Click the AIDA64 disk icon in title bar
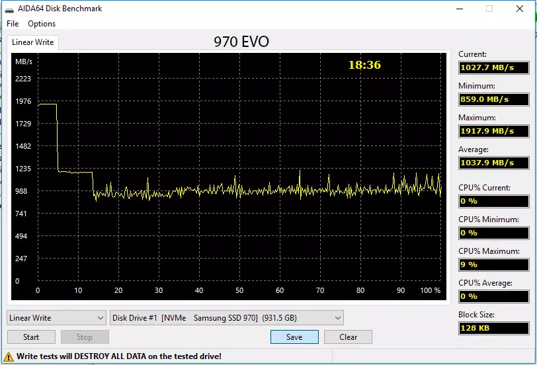This screenshot has height=365, width=537. [x=9, y=9]
